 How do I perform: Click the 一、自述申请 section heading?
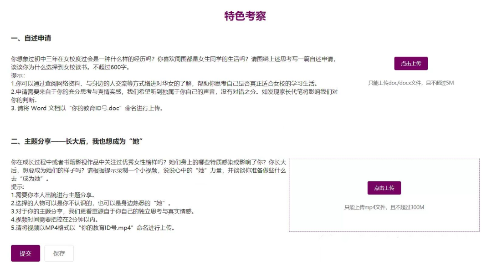click(31, 38)
